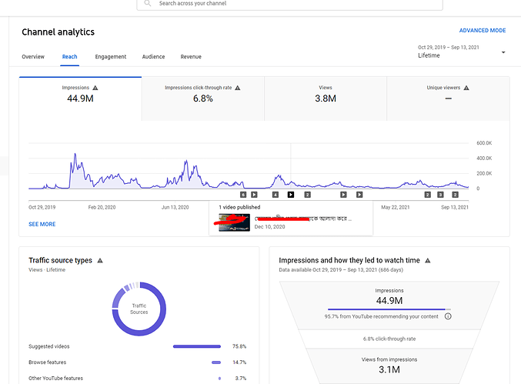This screenshot has height=384, width=521.
Task: Click the warning icon beside Impressions
Action: tap(95, 88)
